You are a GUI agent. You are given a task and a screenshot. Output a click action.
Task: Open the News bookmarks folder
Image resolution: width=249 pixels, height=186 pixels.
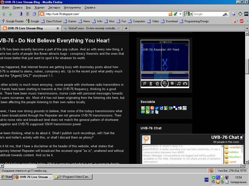point(84,21)
